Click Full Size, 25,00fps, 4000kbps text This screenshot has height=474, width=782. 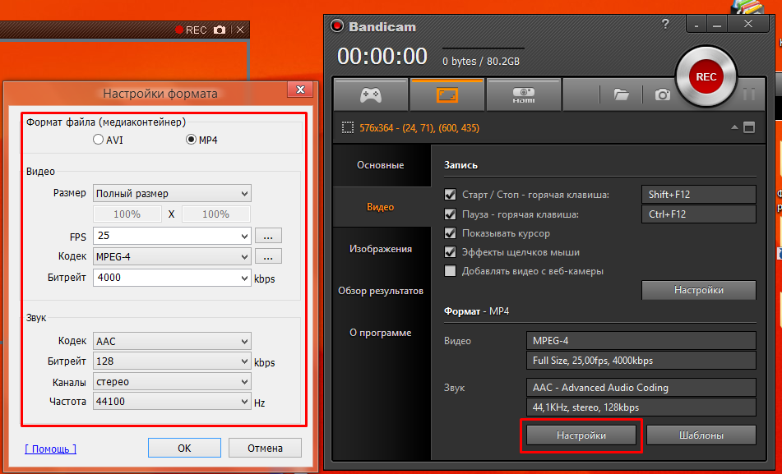pos(593,361)
